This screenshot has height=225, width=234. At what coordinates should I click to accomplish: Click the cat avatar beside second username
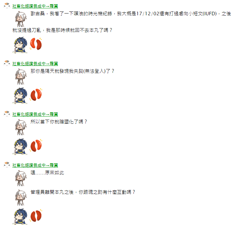click(7, 63)
